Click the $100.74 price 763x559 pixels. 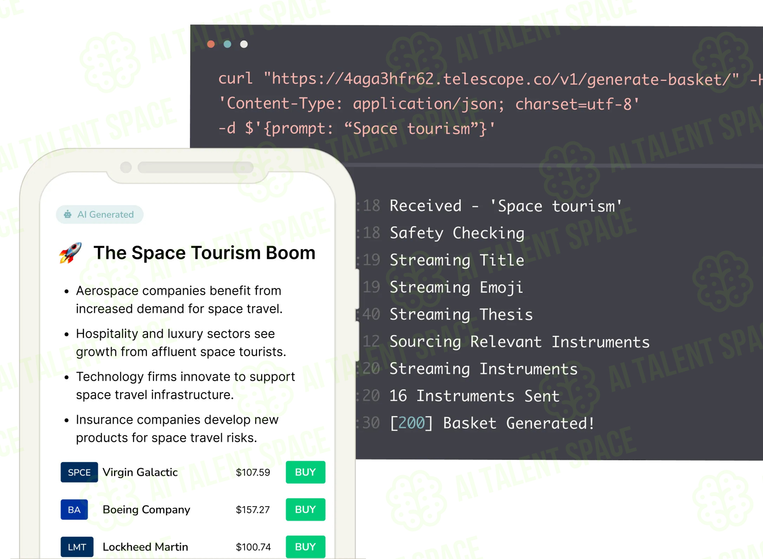pos(253,547)
